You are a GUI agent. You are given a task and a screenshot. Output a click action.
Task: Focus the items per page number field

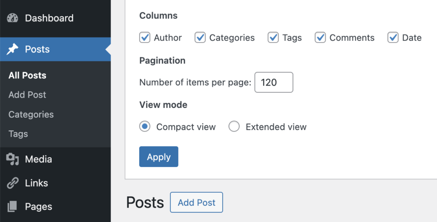click(274, 82)
